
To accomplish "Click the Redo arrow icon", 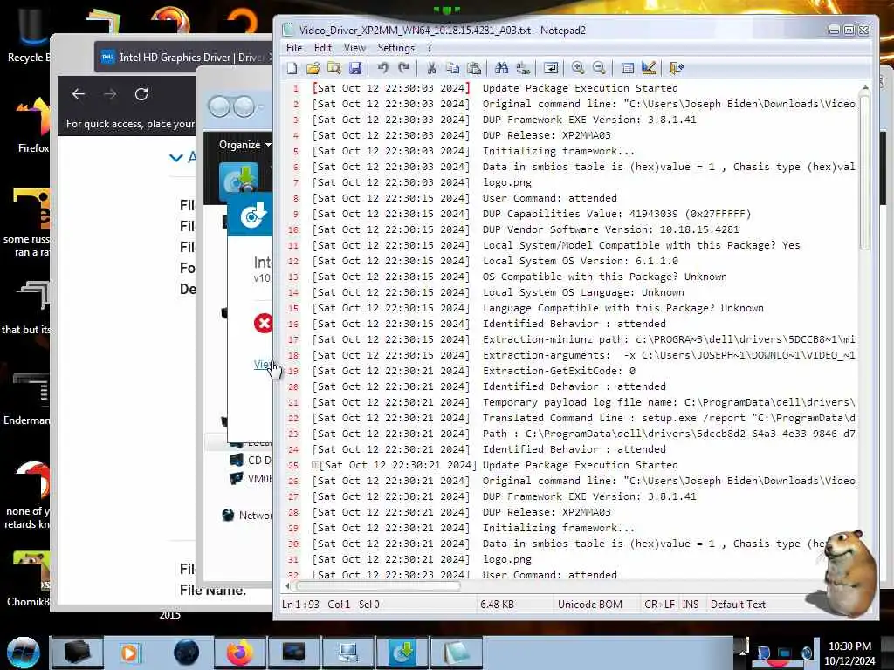I will 403,68.
